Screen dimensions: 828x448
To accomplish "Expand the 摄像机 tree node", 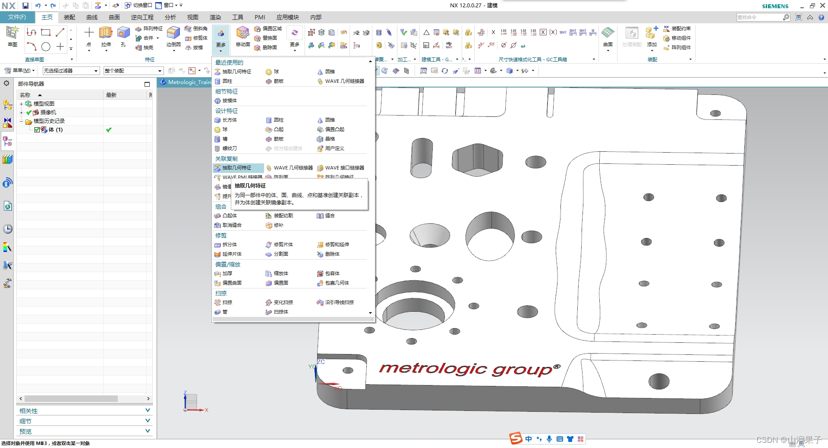I will pyautogui.click(x=21, y=113).
